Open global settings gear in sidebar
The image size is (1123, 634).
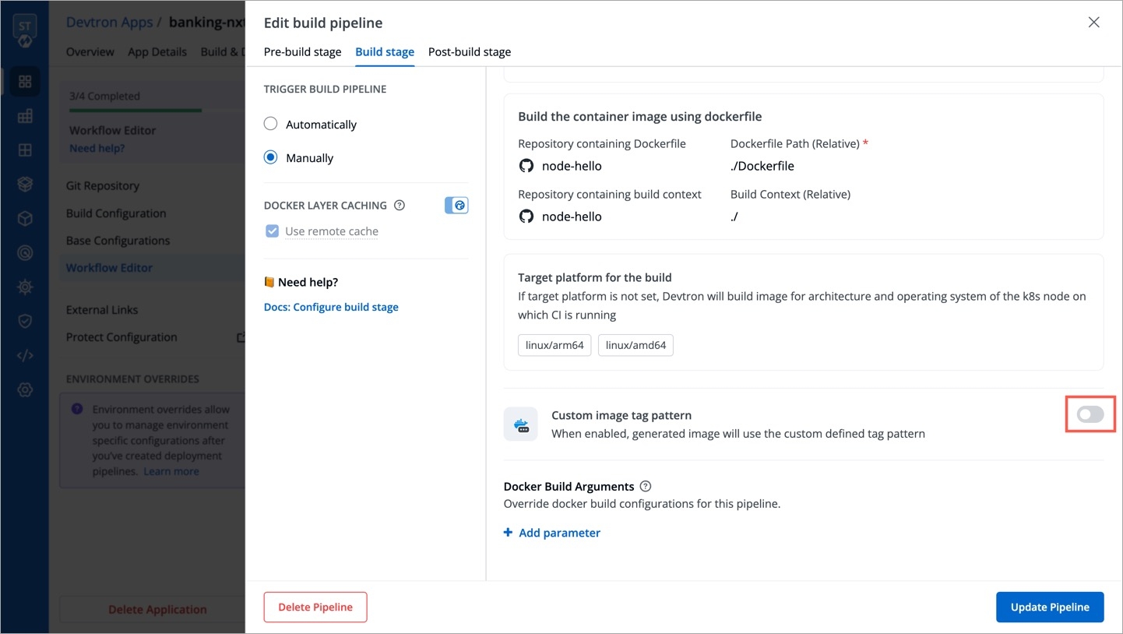(25, 390)
